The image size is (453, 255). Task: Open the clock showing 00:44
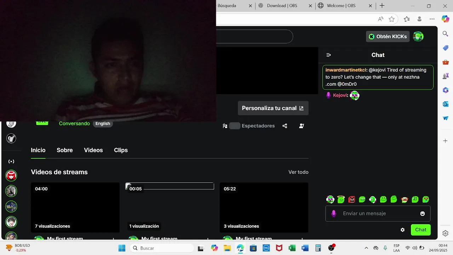(x=438, y=248)
